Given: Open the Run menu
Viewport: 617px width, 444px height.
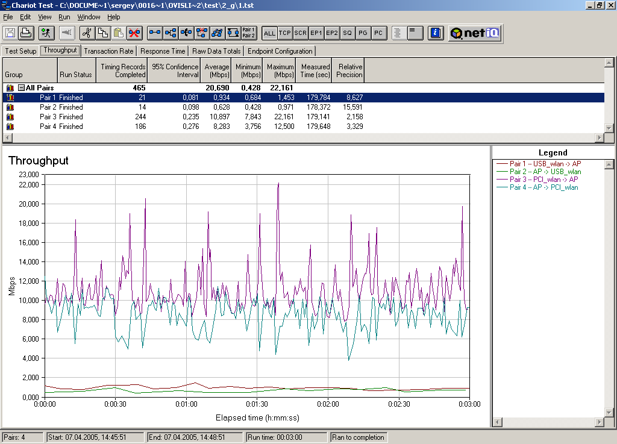Looking at the screenshot, I should [64, 17].
